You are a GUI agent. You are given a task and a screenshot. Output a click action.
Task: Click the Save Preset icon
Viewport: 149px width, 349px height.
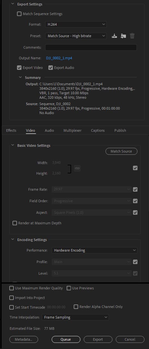tap(114, 36)
